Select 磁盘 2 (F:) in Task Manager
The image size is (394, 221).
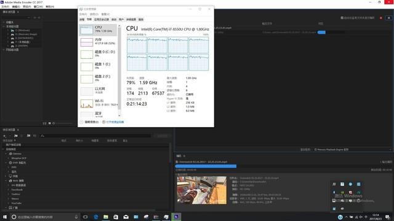[98, 79]
